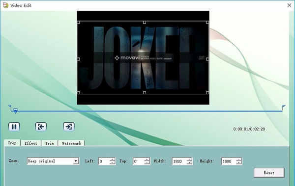Click the middle-left crop handle
This screenshot has height=186, width=295.
pyautogui.click(x=79, y=59)
